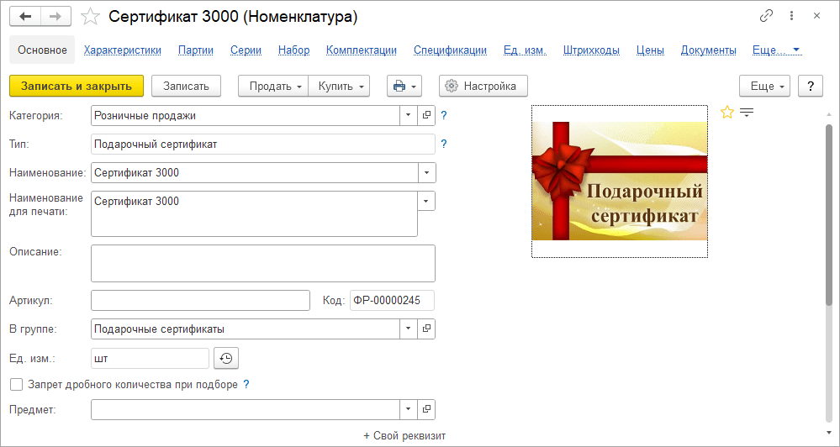Viewport: 840px width, 447px height.
Task: Close the Сертификат 3000 form
Action: [817, 16]
